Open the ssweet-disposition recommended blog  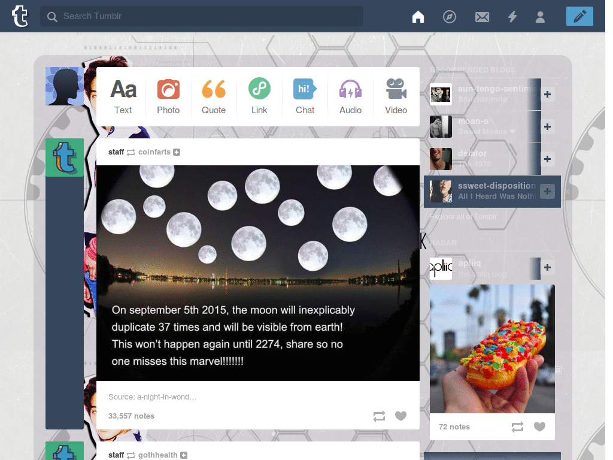tap(492, 191)
